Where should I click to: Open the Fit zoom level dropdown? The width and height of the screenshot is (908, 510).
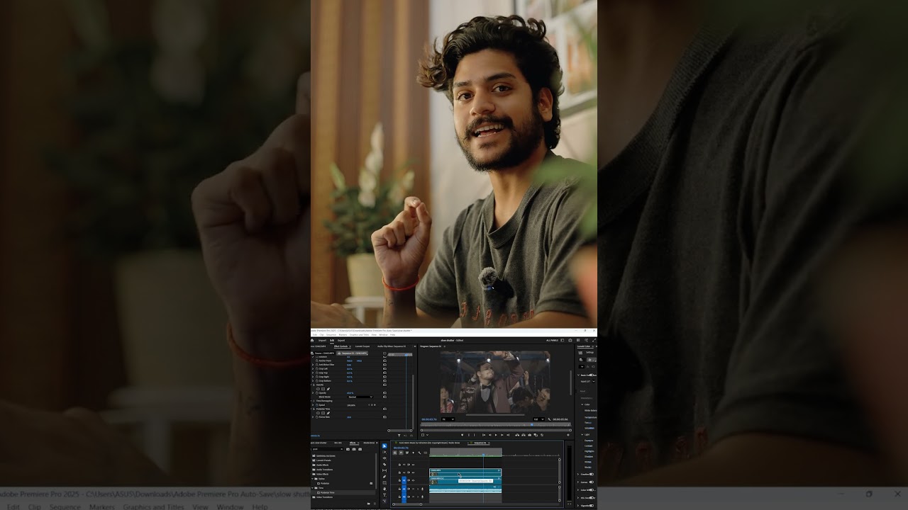(448, 419)
